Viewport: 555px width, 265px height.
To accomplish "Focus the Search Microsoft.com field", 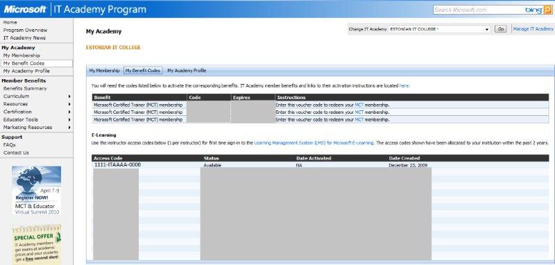I will click(479, 10).
